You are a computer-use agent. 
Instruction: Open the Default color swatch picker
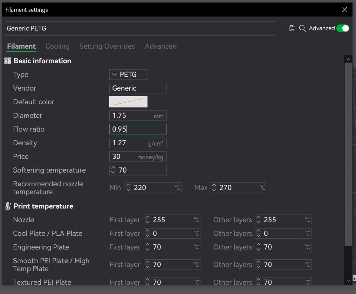(128, 102)
